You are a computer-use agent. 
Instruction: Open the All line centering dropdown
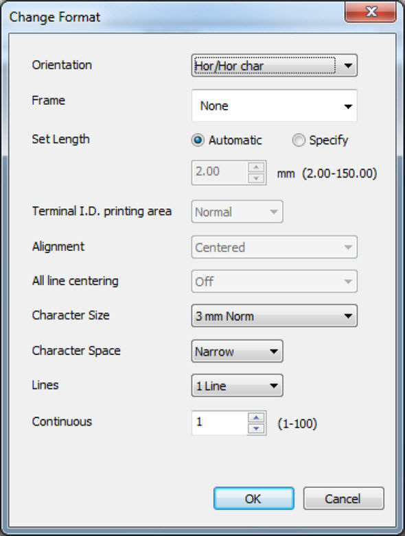[x=274, y=282]
